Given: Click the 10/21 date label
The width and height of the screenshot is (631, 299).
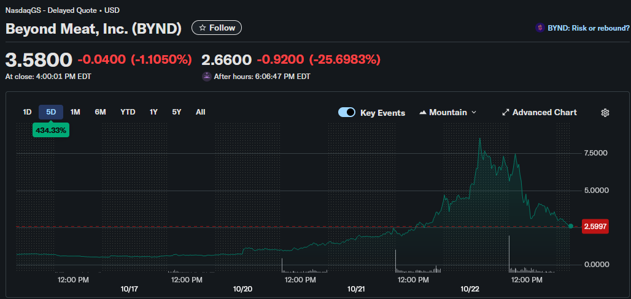Looking at the screenshot, I should [356, 289].
